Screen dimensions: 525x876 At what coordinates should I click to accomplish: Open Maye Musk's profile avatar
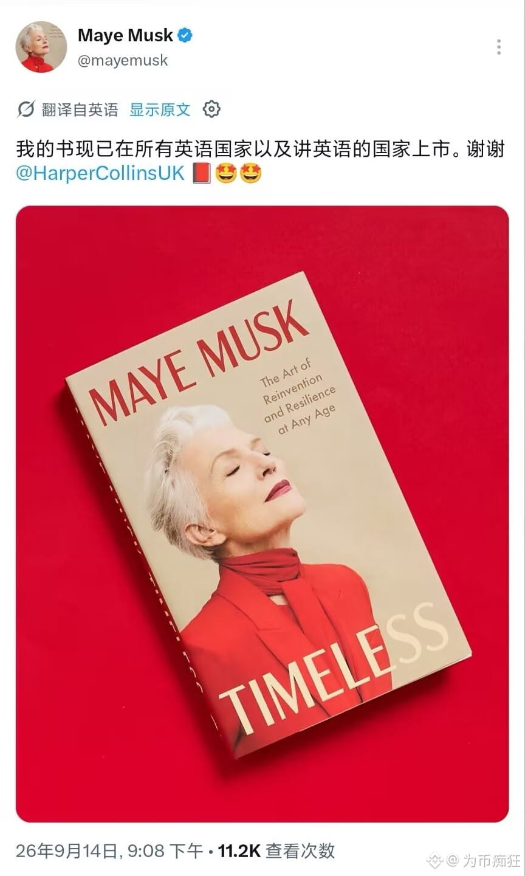pos(41,47)
